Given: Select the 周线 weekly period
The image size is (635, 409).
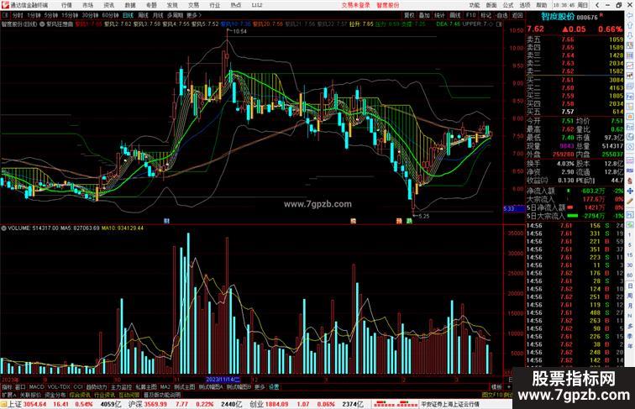Looking at the screenshot, I should [143, 15].
